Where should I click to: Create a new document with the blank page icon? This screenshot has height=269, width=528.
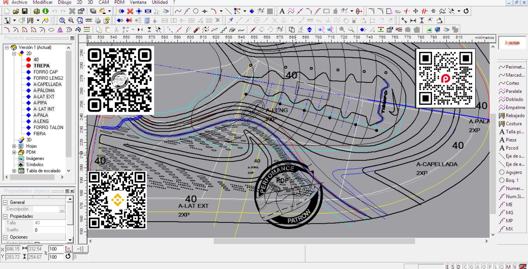pos(7,11)
